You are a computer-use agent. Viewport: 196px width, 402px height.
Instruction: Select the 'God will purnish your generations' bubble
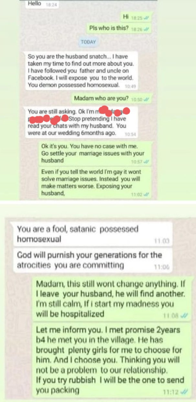click(x=92, y=261)
